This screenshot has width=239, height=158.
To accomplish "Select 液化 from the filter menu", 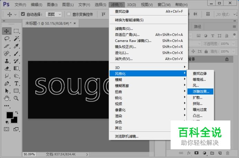I will 148,53.
